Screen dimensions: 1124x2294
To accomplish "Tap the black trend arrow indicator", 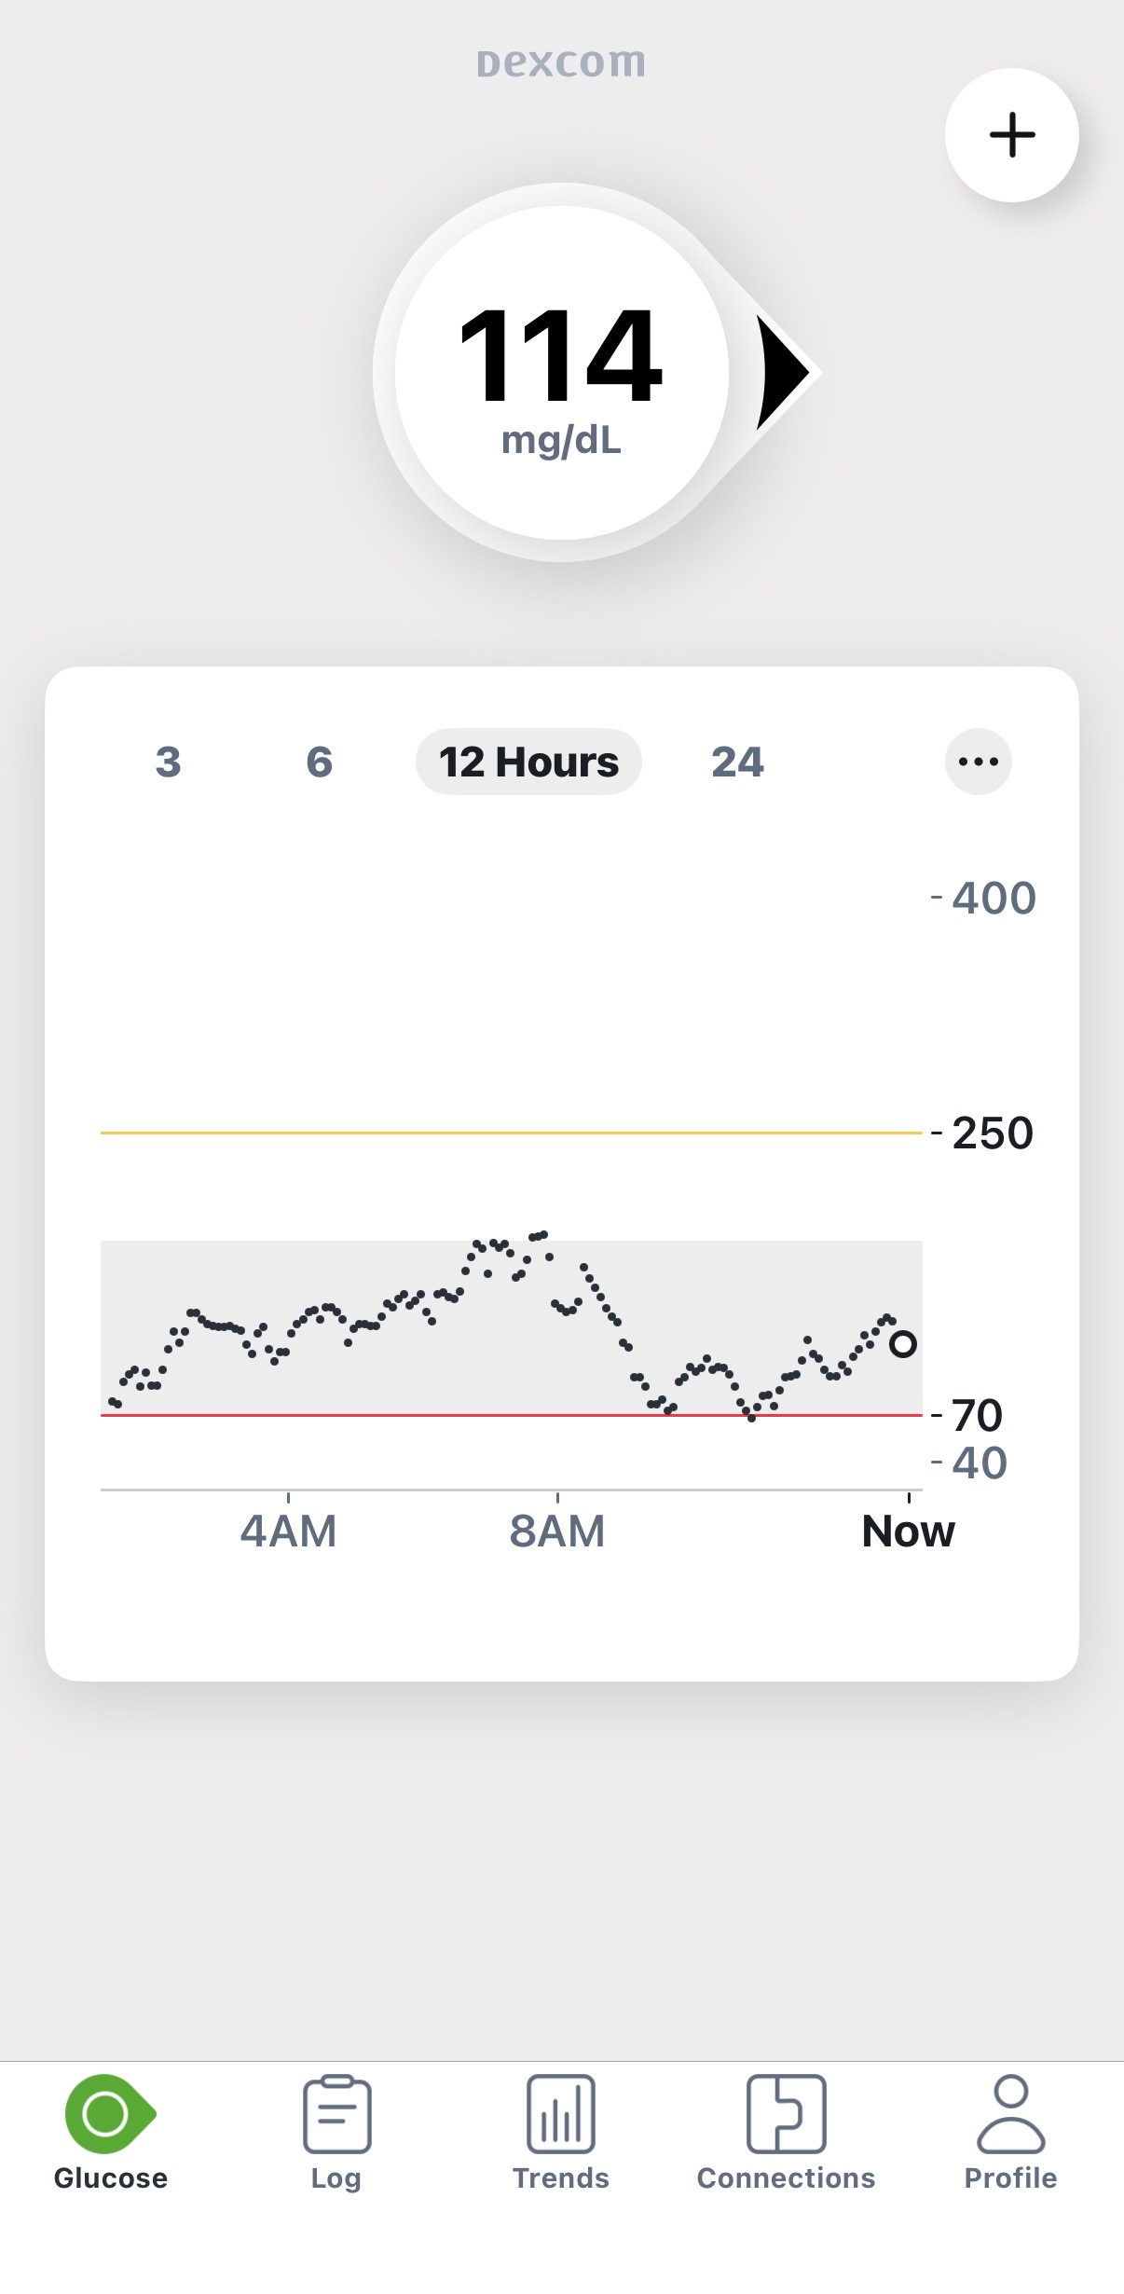I will pos(785,372).
